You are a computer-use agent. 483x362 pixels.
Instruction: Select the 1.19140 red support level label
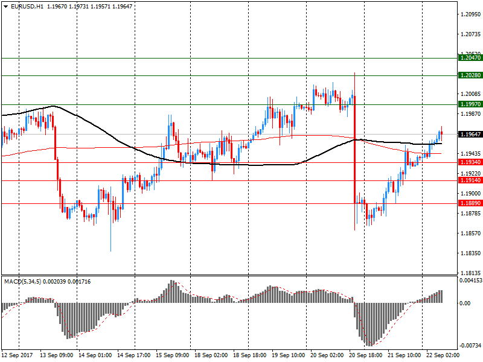(470, 180)
